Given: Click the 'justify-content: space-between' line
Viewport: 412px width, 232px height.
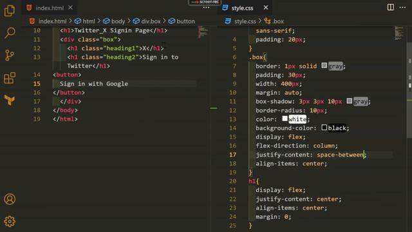Looking at the screenshot, I should [x=311, y=155].
